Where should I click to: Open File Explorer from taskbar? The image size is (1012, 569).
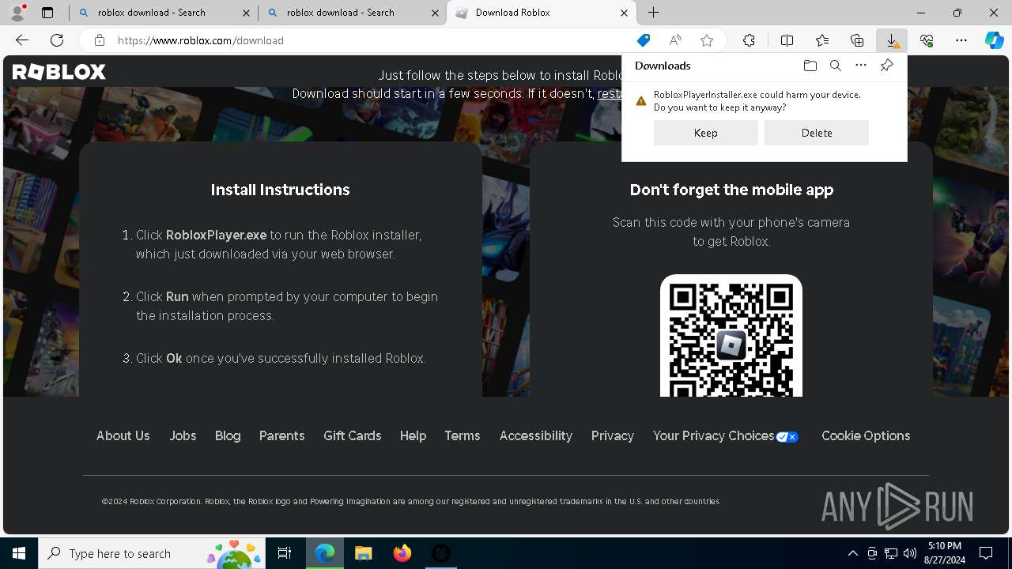pyautogui.click(x=363, y=553)
